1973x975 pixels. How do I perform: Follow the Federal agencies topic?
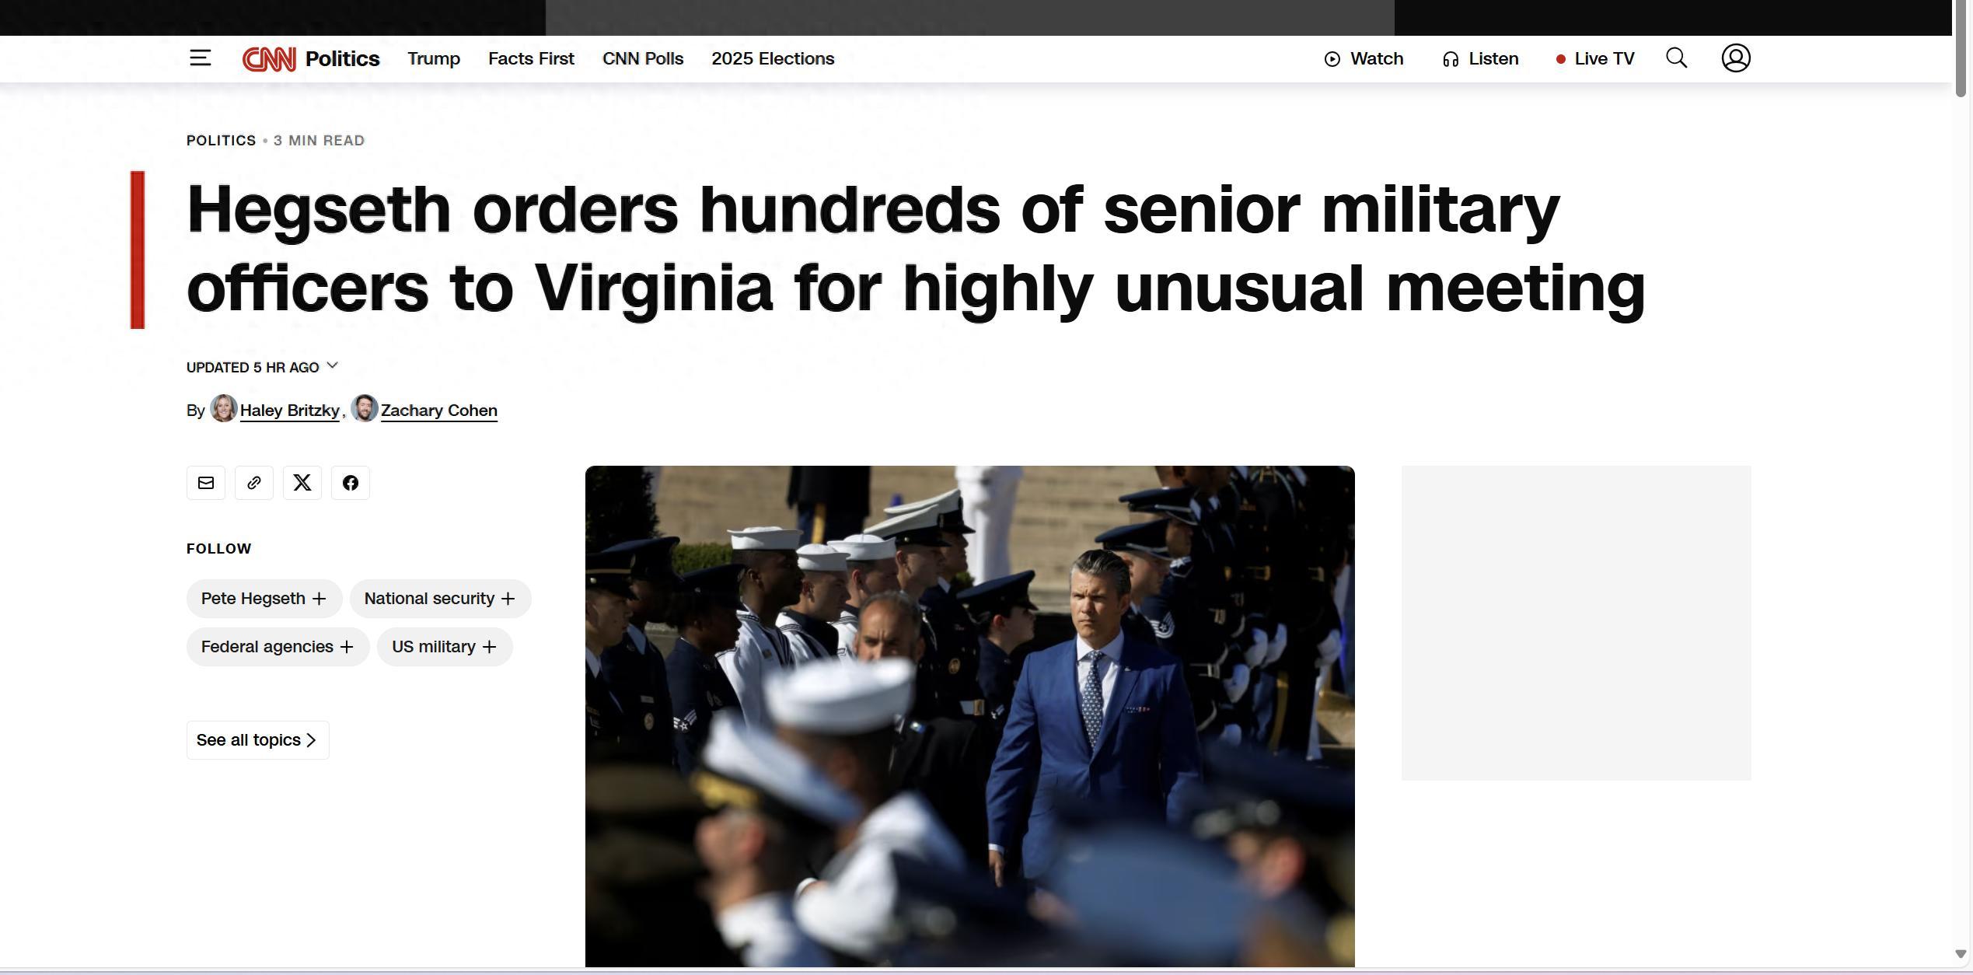click(278, 647)
